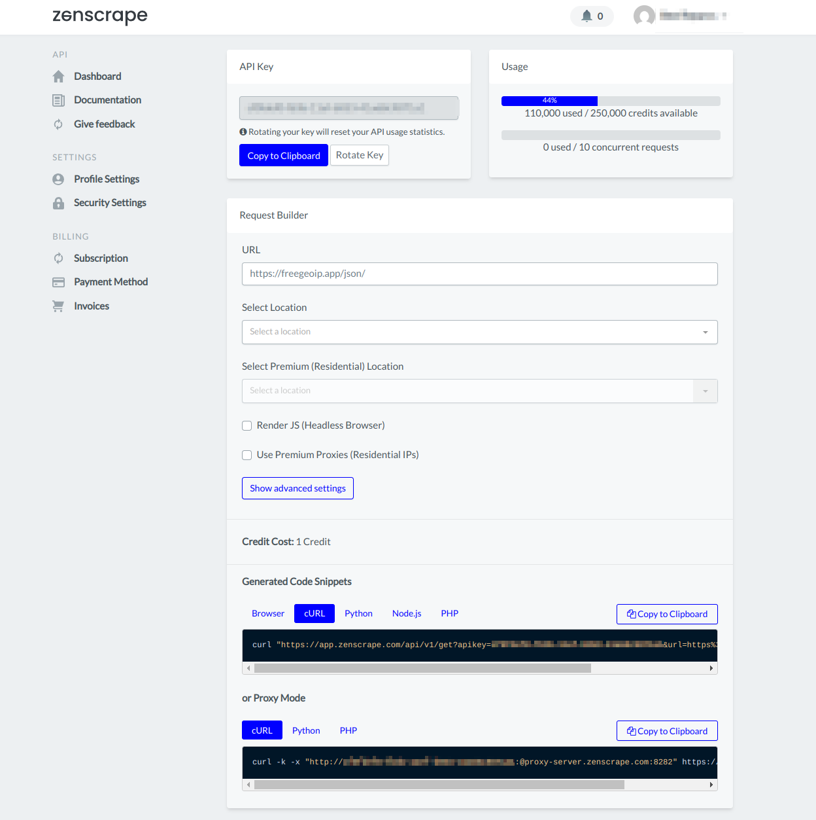Open the Select Location dropdown
Screen dimensions: 816x820
pos(479,332)
